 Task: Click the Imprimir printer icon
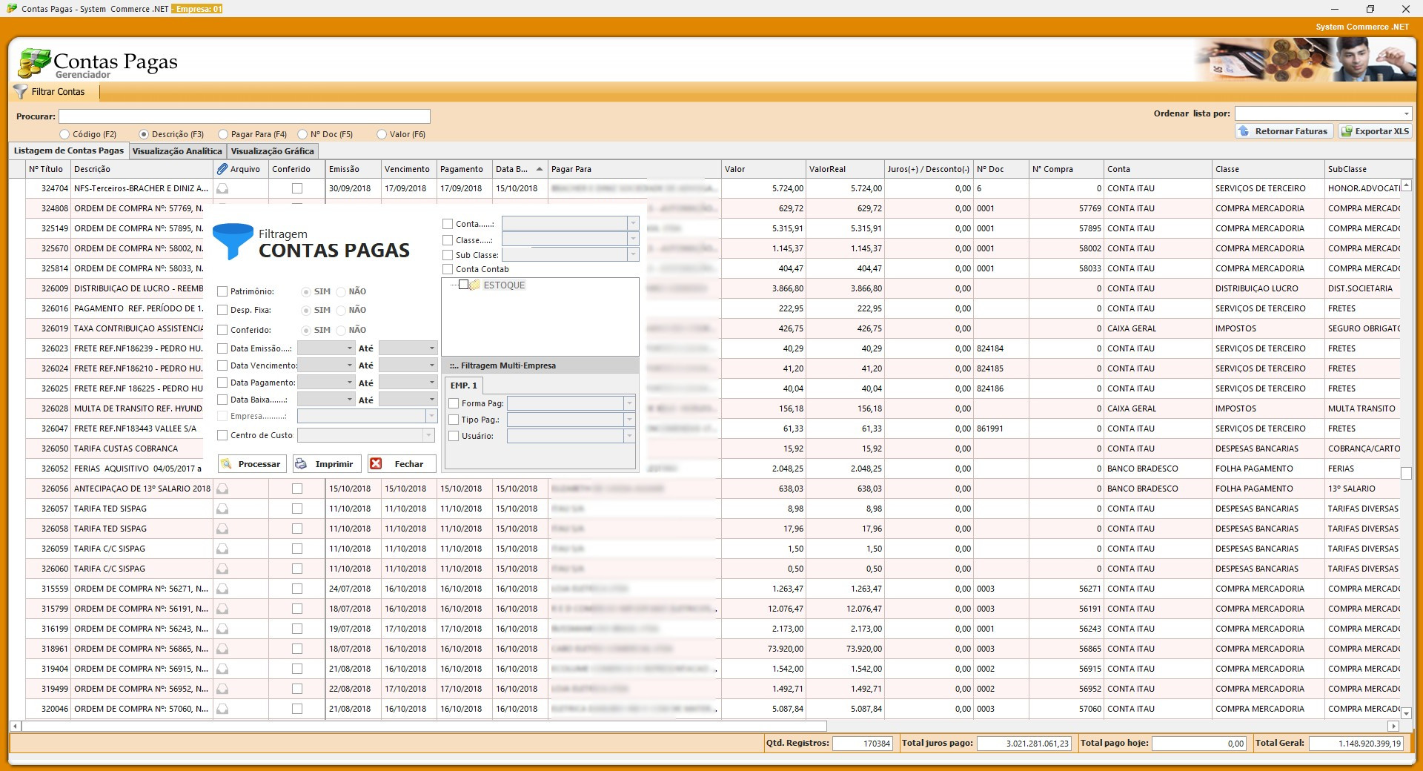[x=302, y=464]
